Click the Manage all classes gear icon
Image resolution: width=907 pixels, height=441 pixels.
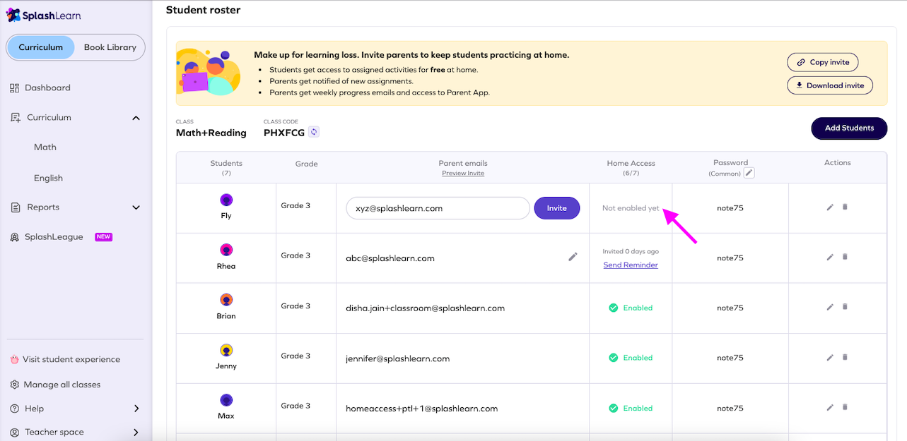point(14,385)
